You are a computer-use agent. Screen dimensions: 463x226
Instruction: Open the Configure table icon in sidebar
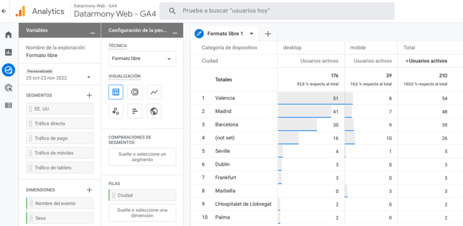tap(8, 106)
